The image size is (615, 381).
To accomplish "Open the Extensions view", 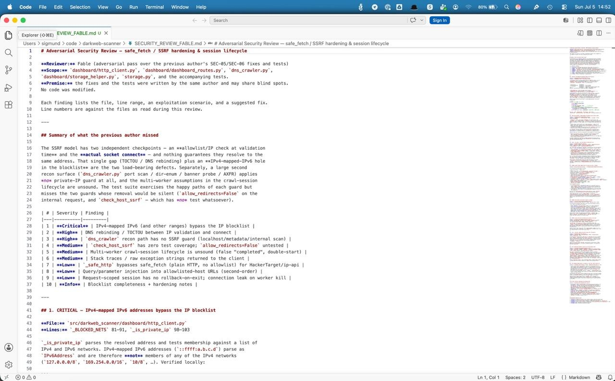I will pos(8,105).
